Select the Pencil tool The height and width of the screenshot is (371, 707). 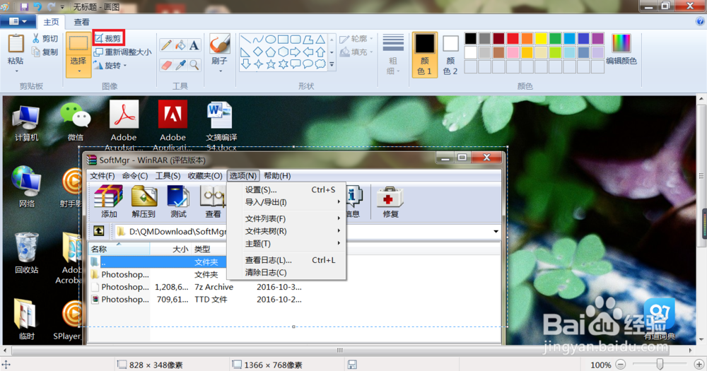click(x=166, y=45)
